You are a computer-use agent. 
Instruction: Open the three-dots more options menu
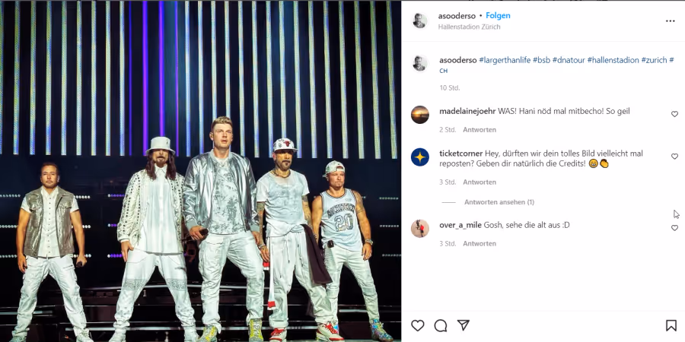670,21
